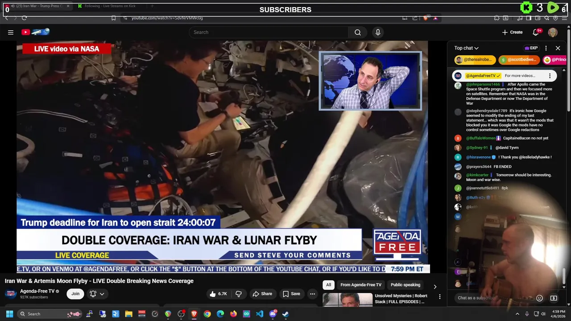Open the Super Chat dollar button
Screen dimensions: 571x321
point(554,298)
